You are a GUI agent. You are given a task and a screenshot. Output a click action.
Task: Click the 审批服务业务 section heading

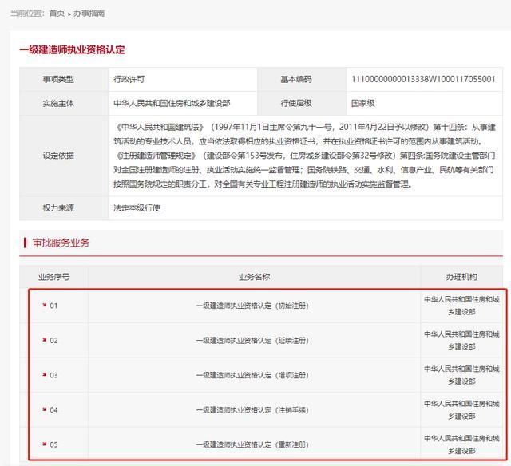click(61, 243)
